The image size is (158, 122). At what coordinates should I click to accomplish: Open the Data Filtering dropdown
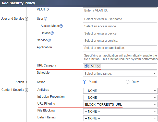(120, 118)
